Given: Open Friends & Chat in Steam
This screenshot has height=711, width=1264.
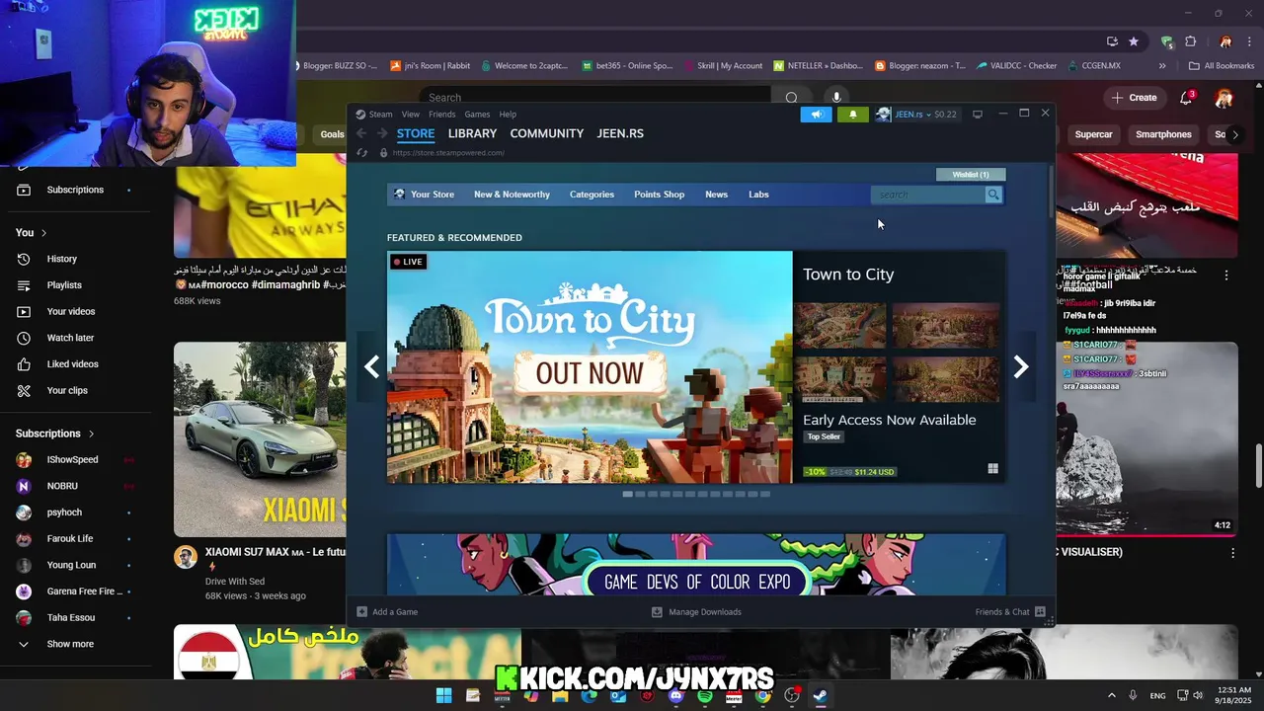Looking at the screenshot, I should 1010,611.
